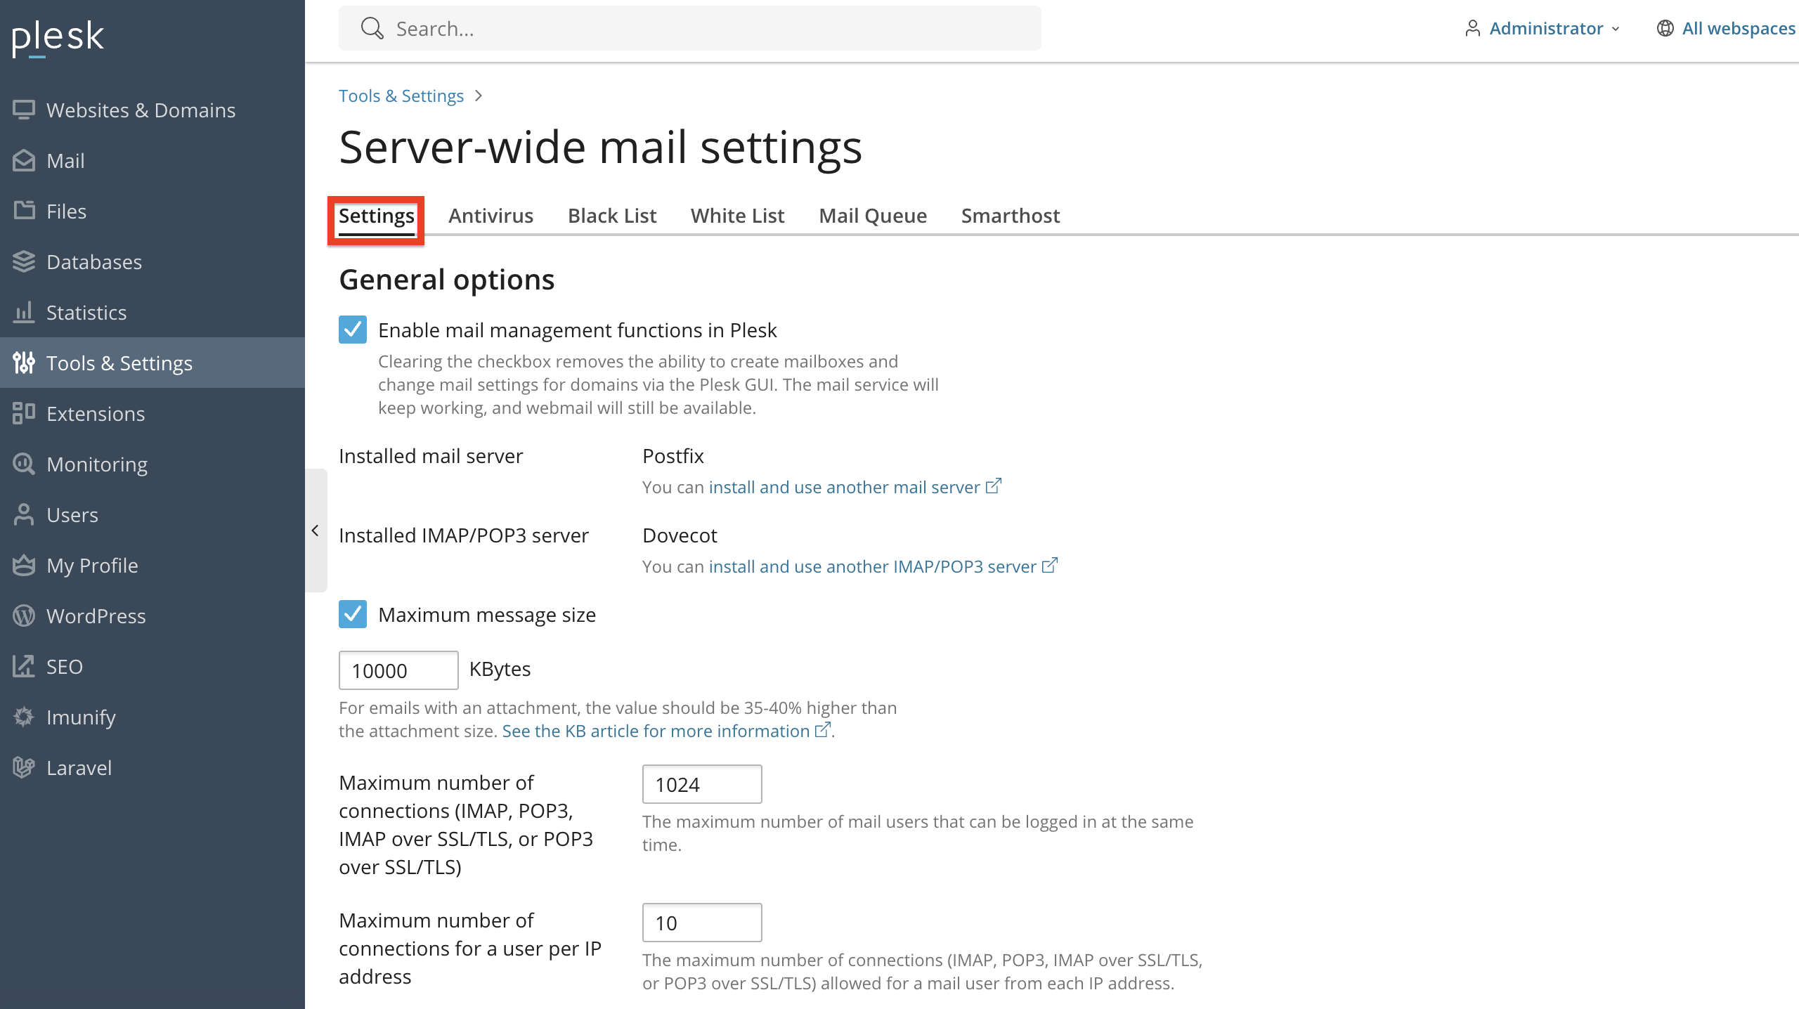Image resolution: width=1799 pixels, height=1009 pixels.
Task: Click the Statistics bar chart icon
Action: click(24, 312)
